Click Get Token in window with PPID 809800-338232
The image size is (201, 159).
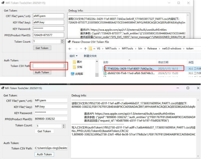[x=44, y=131]
